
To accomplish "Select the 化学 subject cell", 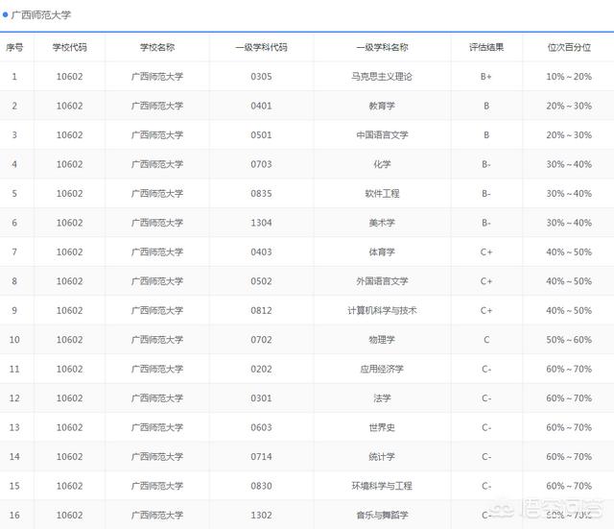I will click(x=382, y=164).
